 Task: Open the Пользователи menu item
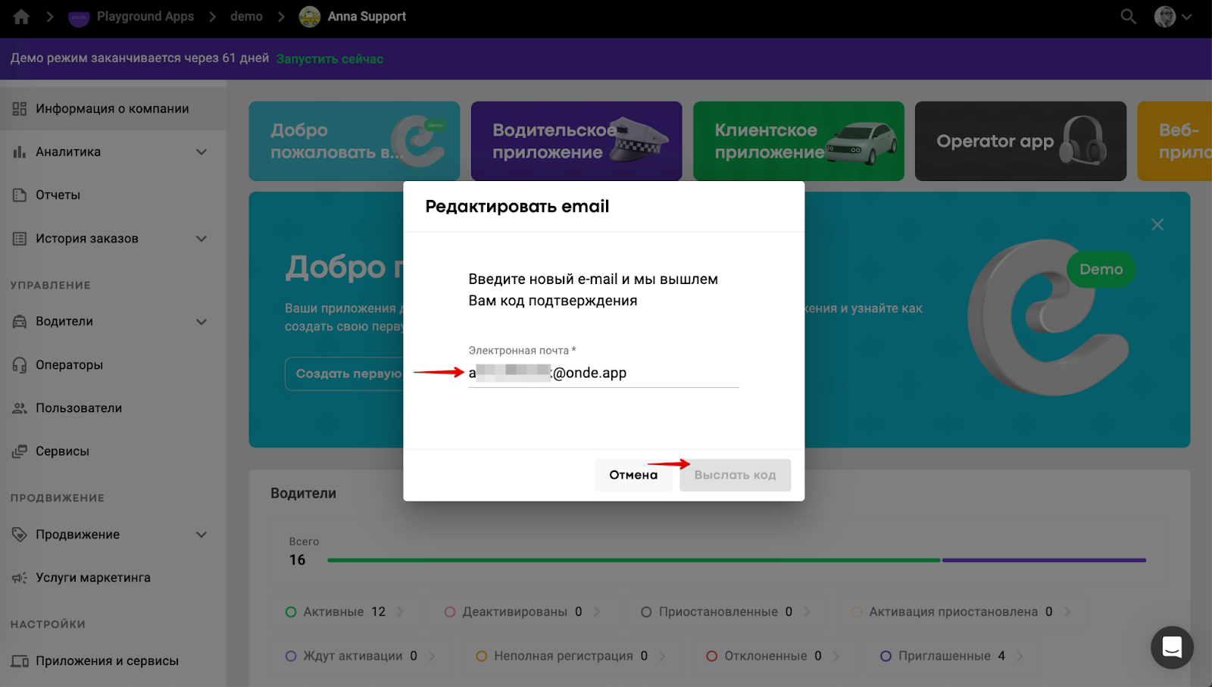[113, 408]
